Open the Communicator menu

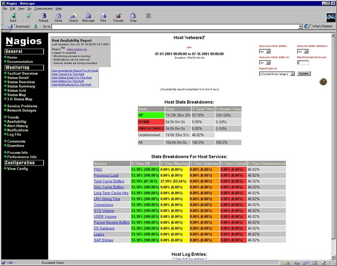43,8
